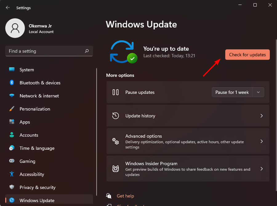Expand Advanced options via right chevron
Viewport: 277px width, 206px height.
tap(262, 141)
